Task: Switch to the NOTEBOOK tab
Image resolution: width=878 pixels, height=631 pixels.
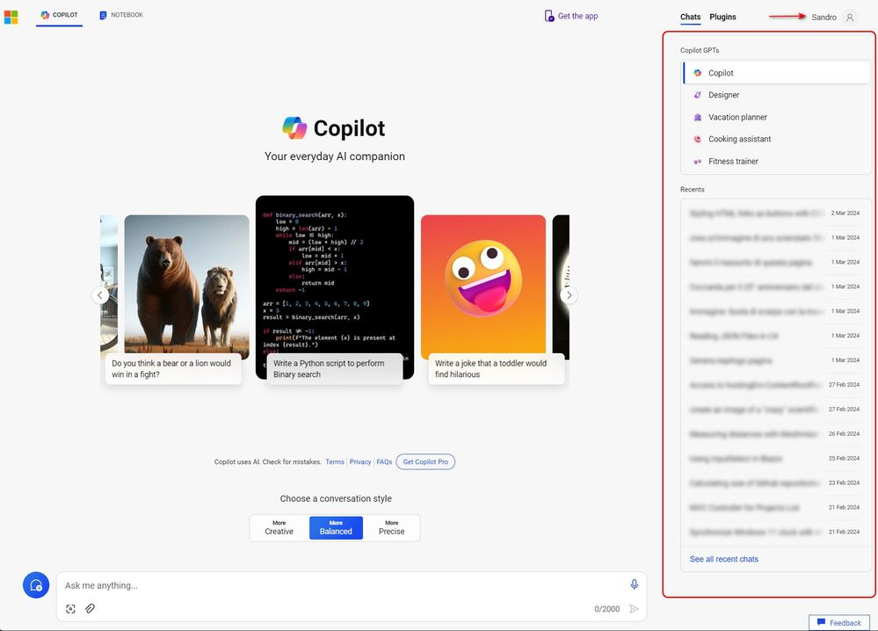Action: pos(121,15)
